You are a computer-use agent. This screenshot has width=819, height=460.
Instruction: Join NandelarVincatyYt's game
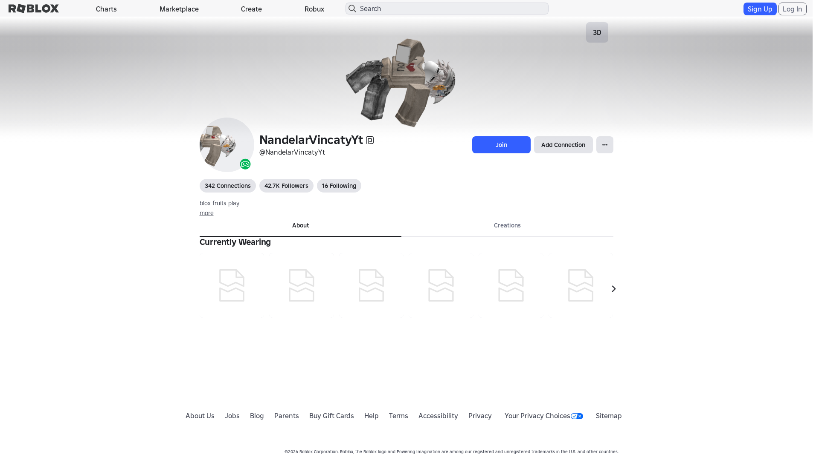[x=501, y=145]
